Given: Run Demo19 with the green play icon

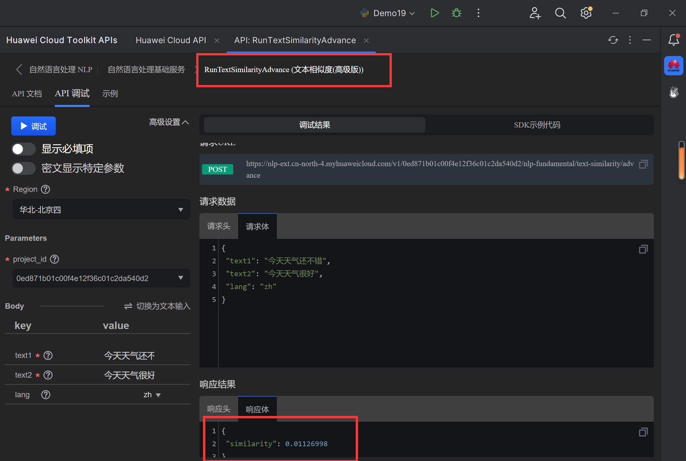Looking at the screenshot, I should coord(434,13).
